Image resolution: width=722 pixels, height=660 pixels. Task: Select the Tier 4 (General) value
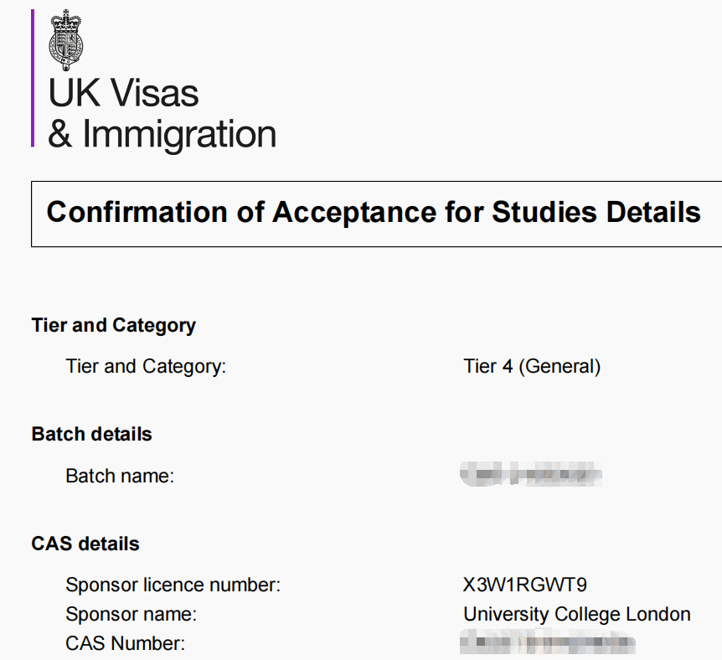pyautogui.click(x=532, y=366)
